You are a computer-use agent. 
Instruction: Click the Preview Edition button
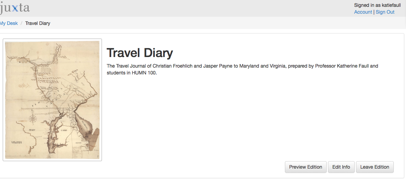(x=305, y=167)
